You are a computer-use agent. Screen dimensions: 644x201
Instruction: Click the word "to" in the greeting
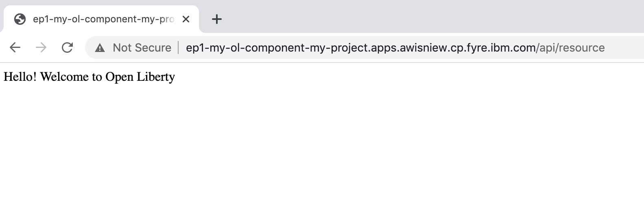(97, 77)
